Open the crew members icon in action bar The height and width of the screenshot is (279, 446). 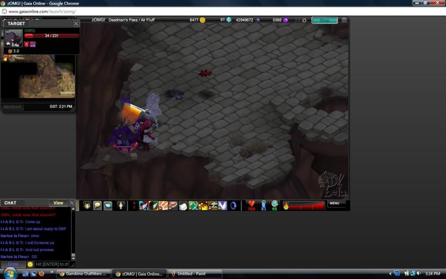coord(87,206)
